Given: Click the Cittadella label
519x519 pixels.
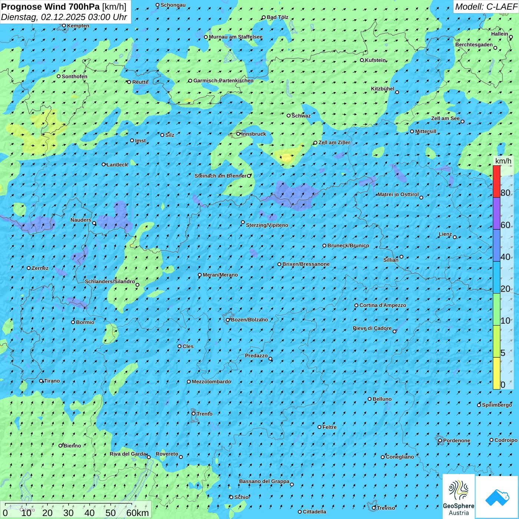Looking at the screenshot, I should point(314,512).
